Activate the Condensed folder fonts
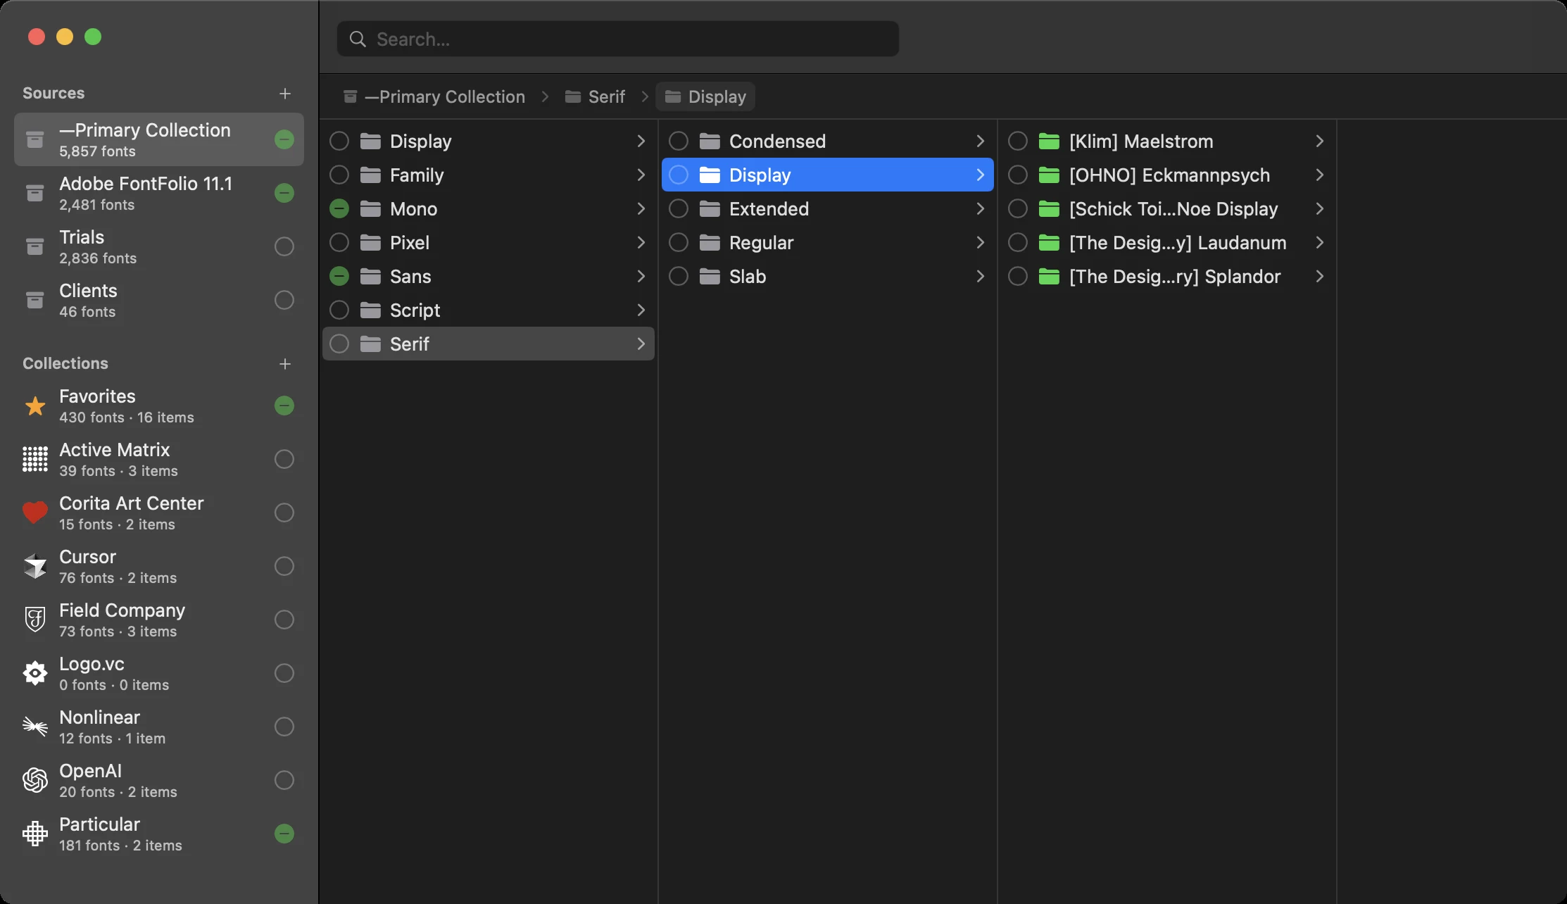This screenshot has height=904, width=1567. (679, 141)
